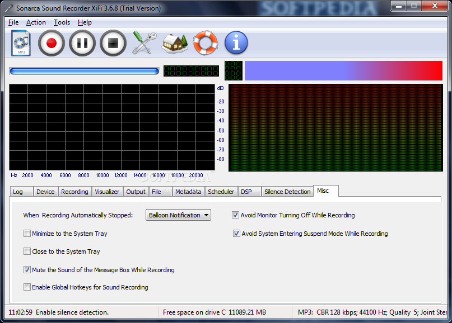Open the home page house icon
The height and width of the screenshot is (323, 452).
click(175, 44)
